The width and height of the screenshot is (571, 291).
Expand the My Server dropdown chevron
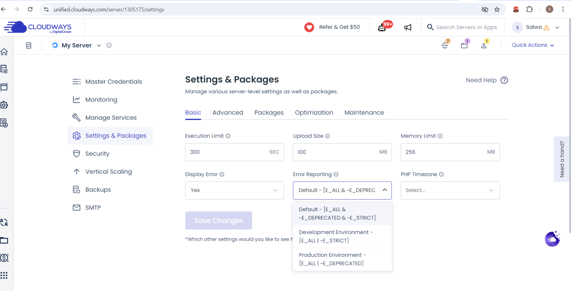99,45
